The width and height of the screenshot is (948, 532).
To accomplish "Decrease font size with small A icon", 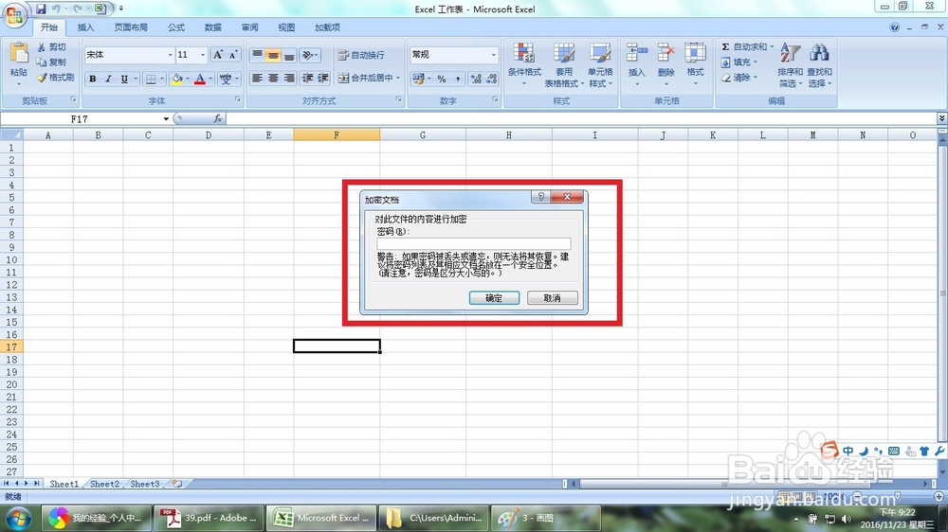I will click(233, 55).
